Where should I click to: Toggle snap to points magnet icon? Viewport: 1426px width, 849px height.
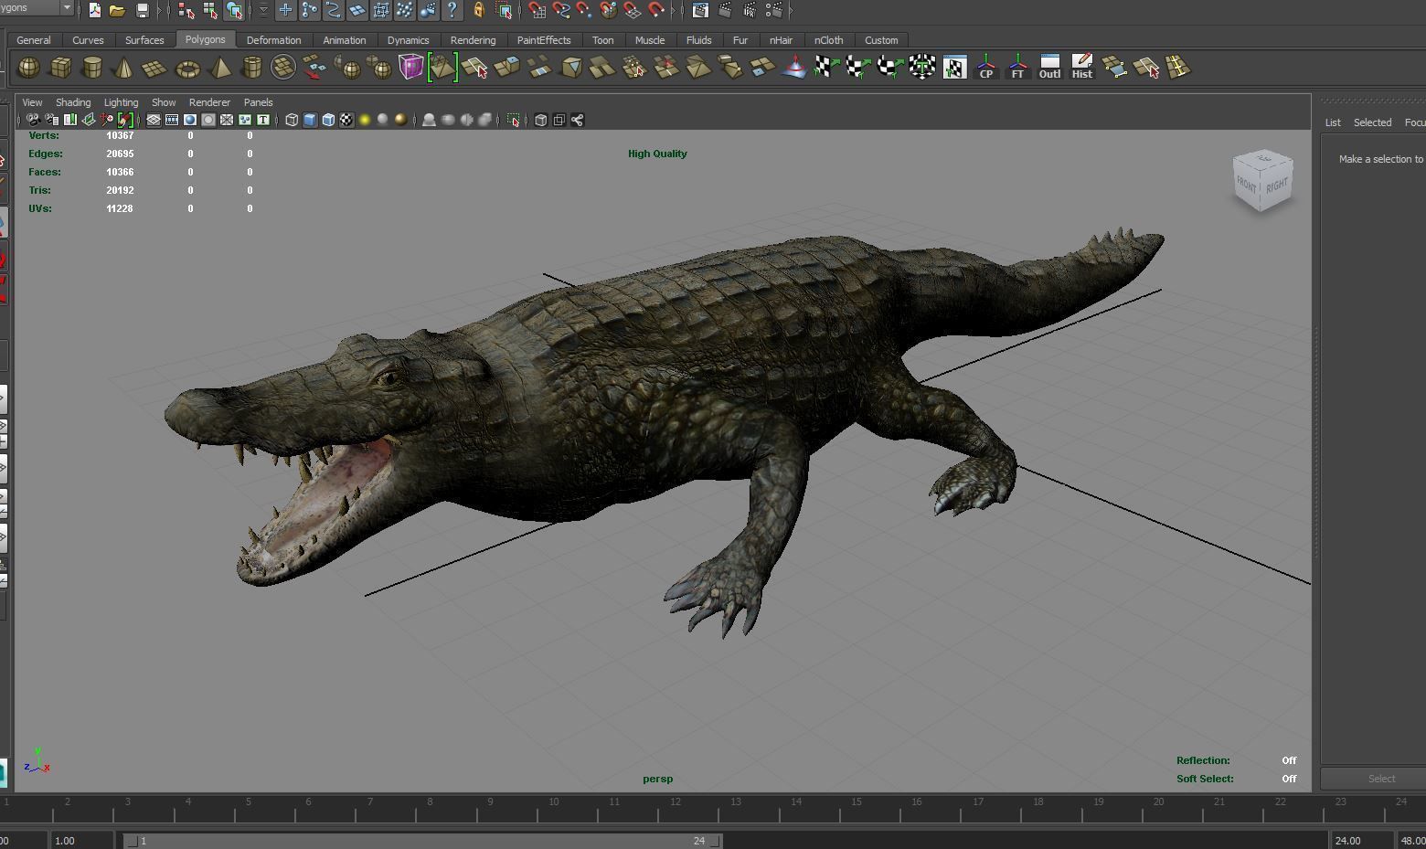click(584, 10)
